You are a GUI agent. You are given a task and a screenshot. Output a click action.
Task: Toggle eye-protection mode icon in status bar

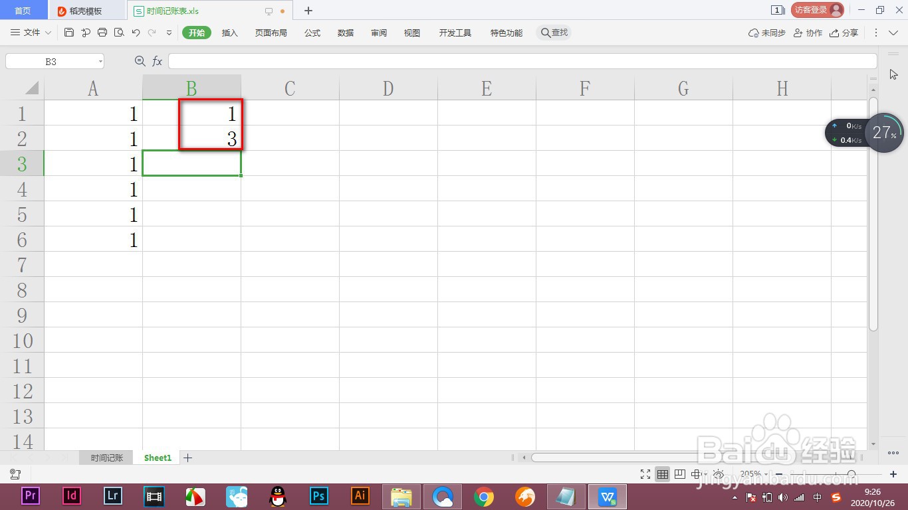point(719,474)
